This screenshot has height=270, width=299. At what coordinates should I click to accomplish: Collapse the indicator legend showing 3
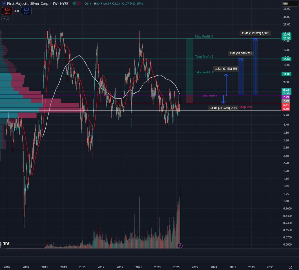pyautogui.click(x=5, y=19)
